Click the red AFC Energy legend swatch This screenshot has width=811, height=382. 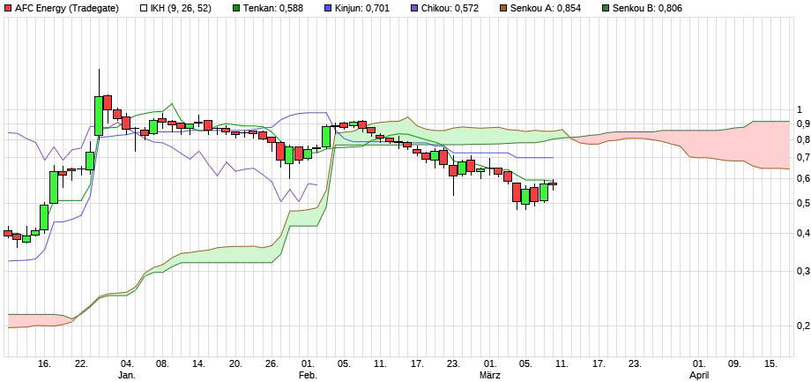[8, 8]
